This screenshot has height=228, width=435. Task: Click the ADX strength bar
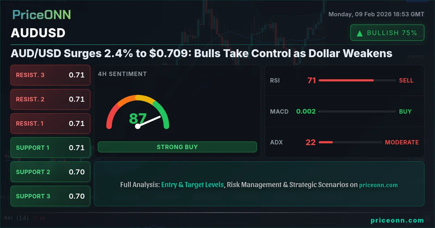[x=350, y=142]
